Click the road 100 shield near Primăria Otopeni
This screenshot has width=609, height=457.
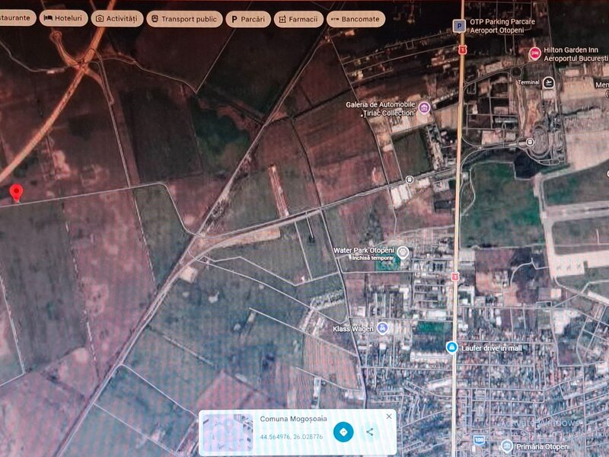pyautogui.click(x=479, y=440)
